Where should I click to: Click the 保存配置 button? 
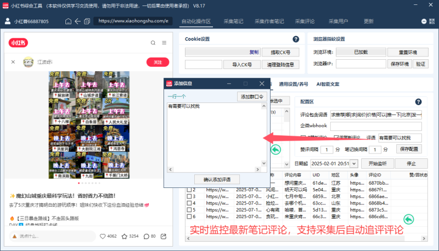[x=409, y=149]
